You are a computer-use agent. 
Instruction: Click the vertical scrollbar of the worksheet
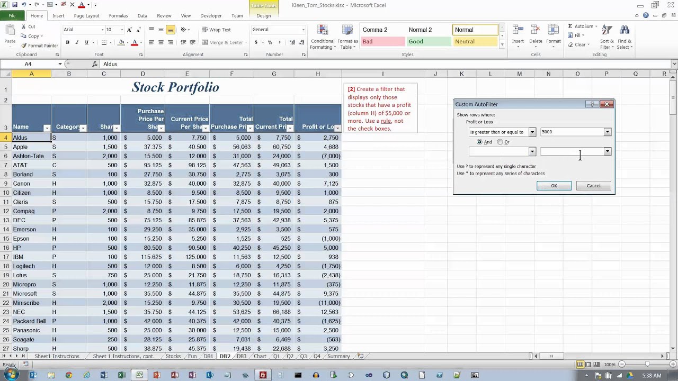pyautogui.click(x=674, y=212)
